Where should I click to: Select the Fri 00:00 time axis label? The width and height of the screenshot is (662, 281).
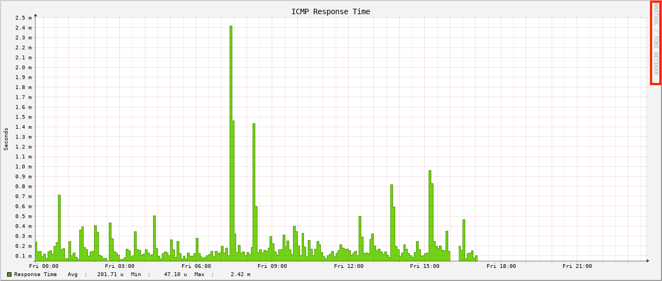click(x=44, y=266)
